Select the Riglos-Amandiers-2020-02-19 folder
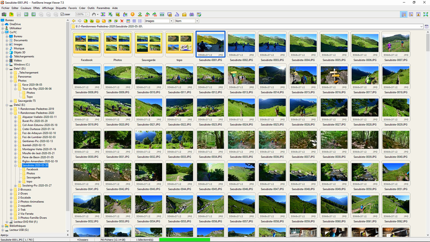This screenshot has height=242, width=430. pos(40,161)
